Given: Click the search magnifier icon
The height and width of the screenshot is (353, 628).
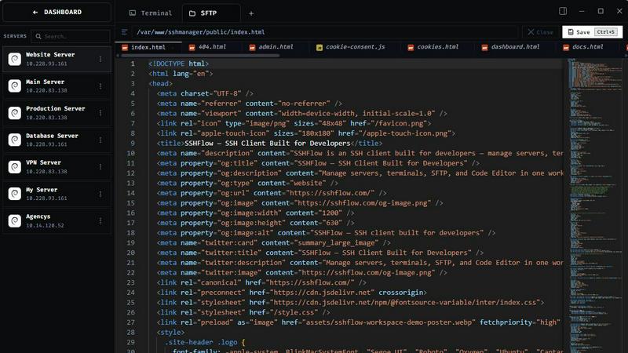Looking at the screenshot, I should (38, 36).
